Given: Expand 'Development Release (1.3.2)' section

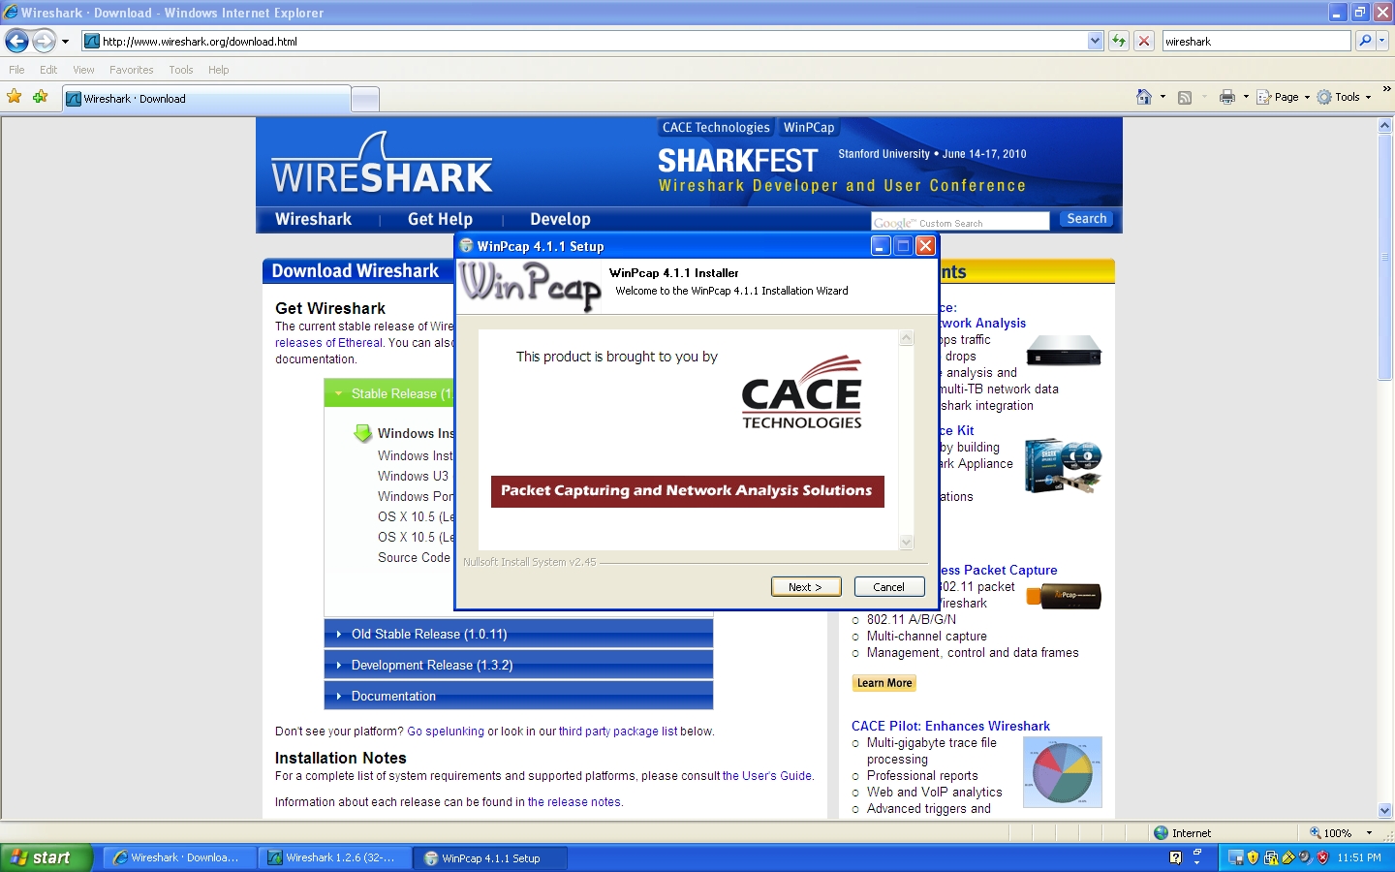Looking at the screenshot, I should [518, 665].
